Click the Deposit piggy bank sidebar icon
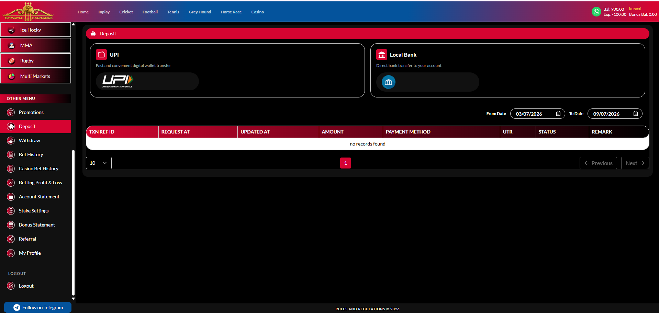The width and height of the screenshot is (659, 313). 11,126
